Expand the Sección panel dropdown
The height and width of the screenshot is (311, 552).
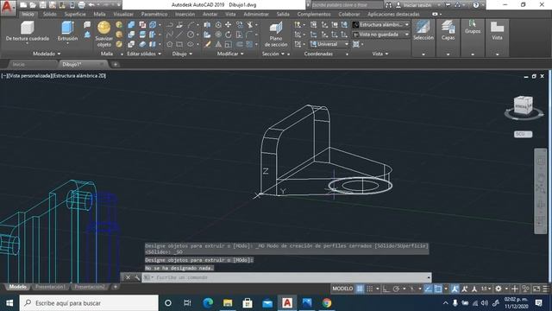pos(273,54)
